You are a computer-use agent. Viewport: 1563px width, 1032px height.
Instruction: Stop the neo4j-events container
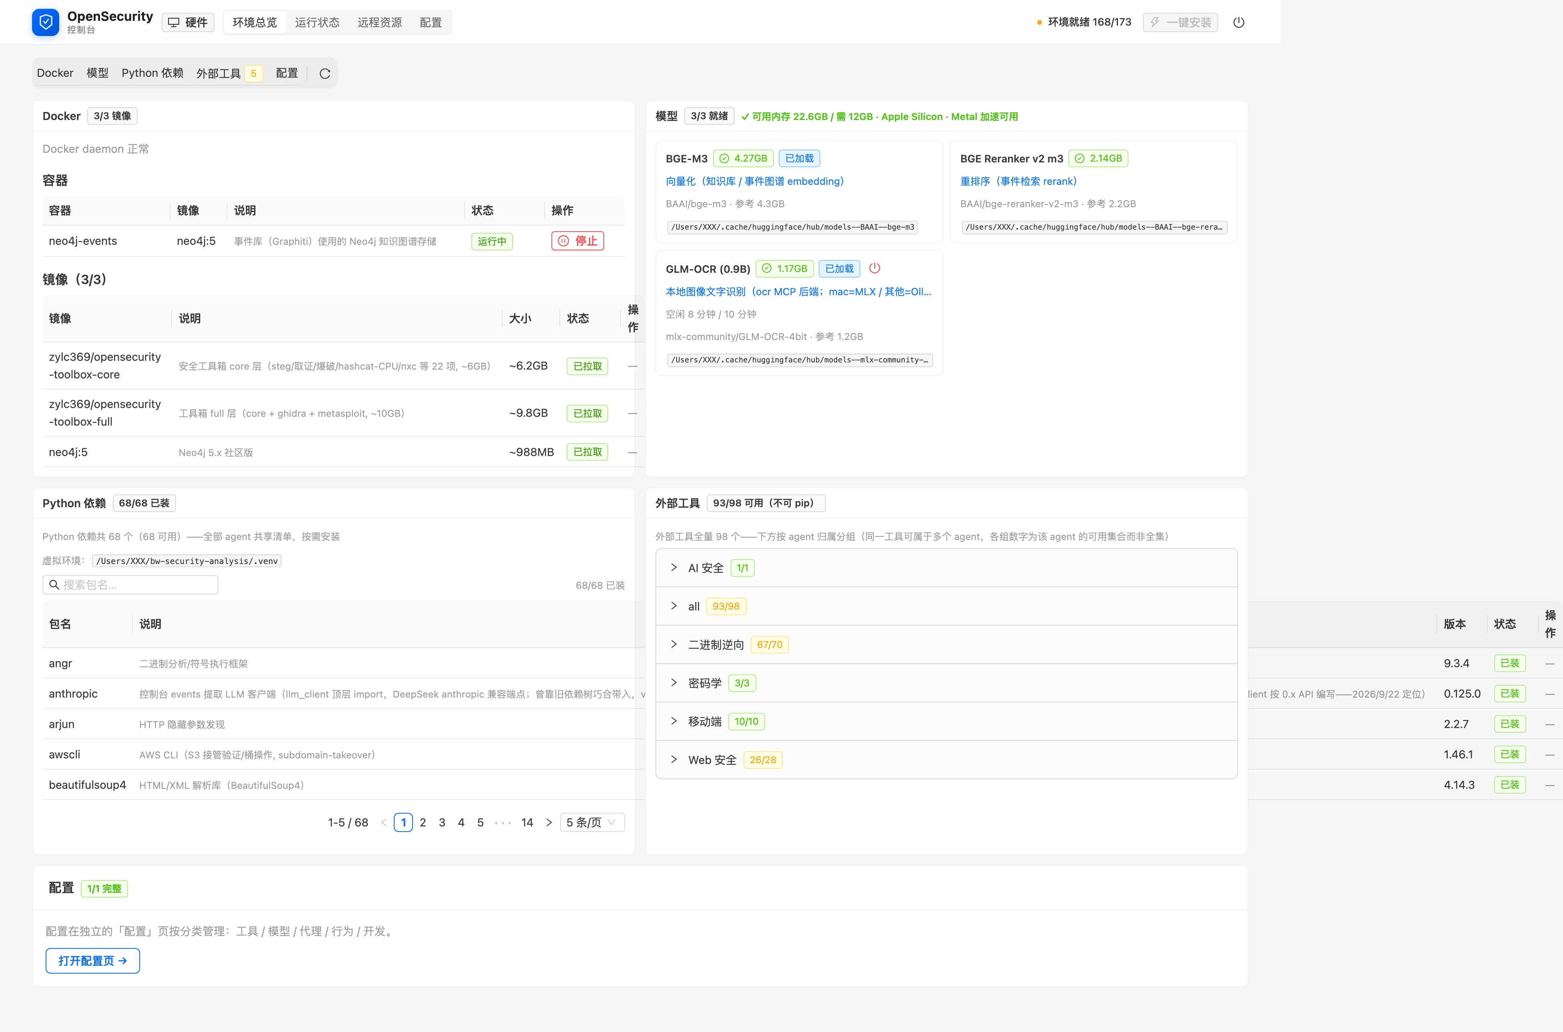(577, 241)
